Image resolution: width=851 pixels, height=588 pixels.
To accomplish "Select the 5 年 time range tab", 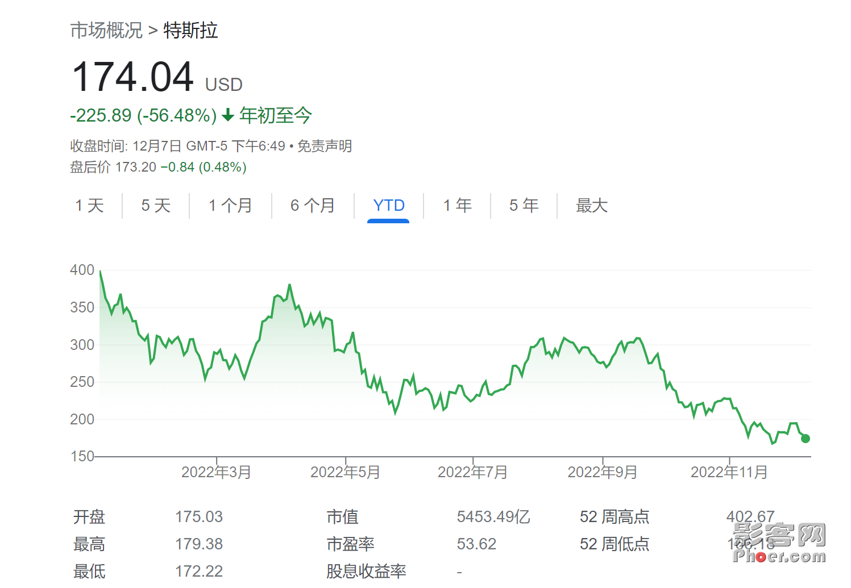I will pos(524,206).
